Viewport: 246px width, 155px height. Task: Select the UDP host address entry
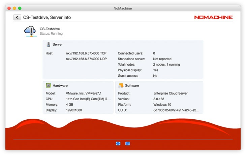pos(86,59)
